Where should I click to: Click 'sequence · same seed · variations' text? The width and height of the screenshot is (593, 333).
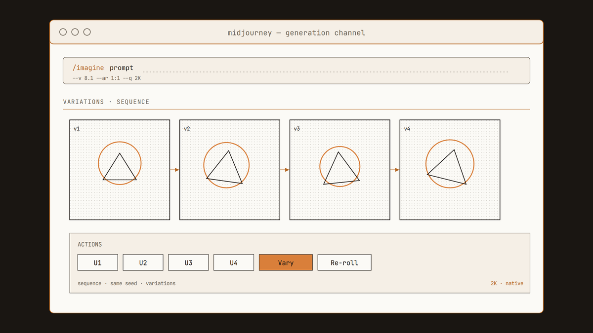[x=127, y=284]
